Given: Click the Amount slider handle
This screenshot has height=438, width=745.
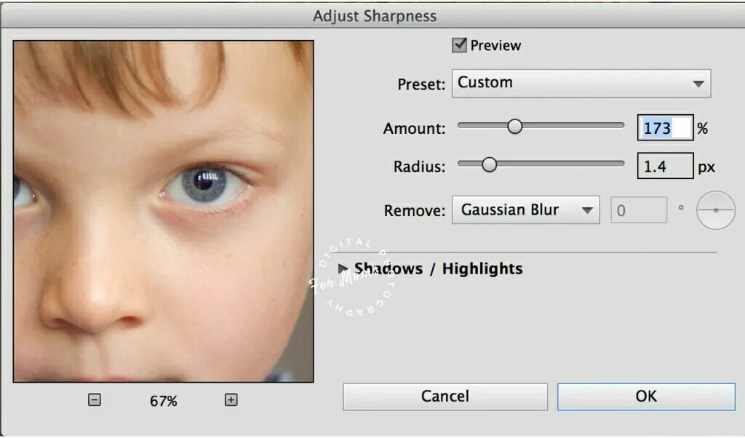Looking at the screenshot, I should pyautogui.click(x=514, y=126).
